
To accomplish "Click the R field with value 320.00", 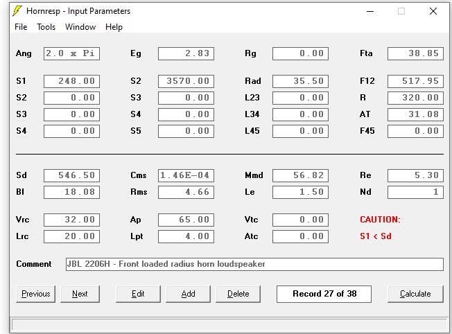I will [415, 98].
